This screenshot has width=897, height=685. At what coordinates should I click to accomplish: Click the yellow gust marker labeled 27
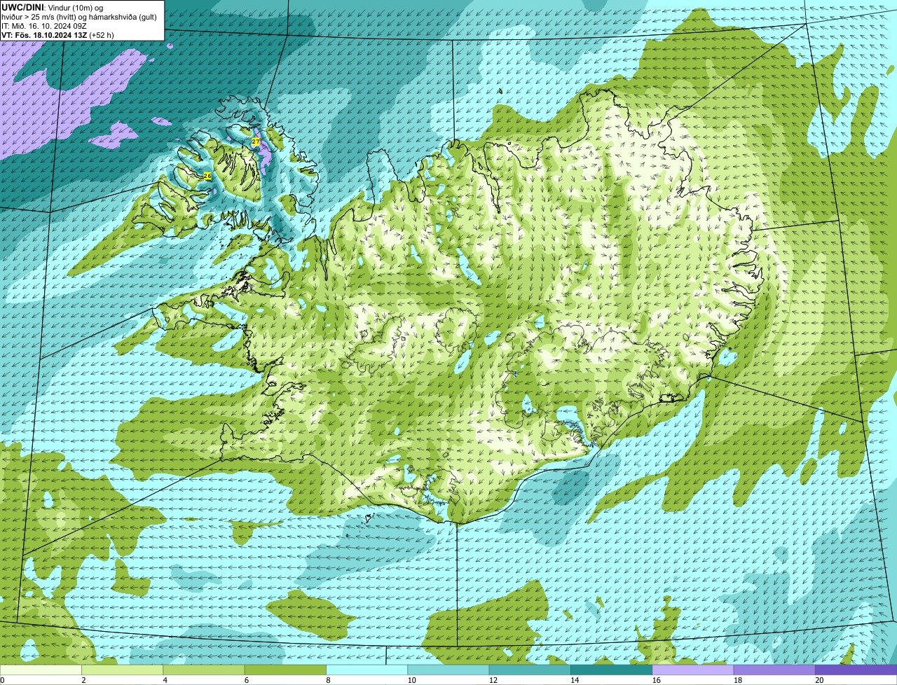click(x=256, y=141)
